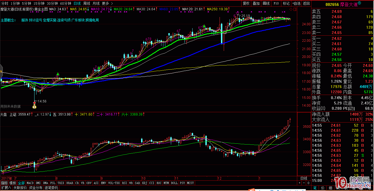
Task: Click the split-panel icon next to the diamond
Action: click(x=294, y=9)
